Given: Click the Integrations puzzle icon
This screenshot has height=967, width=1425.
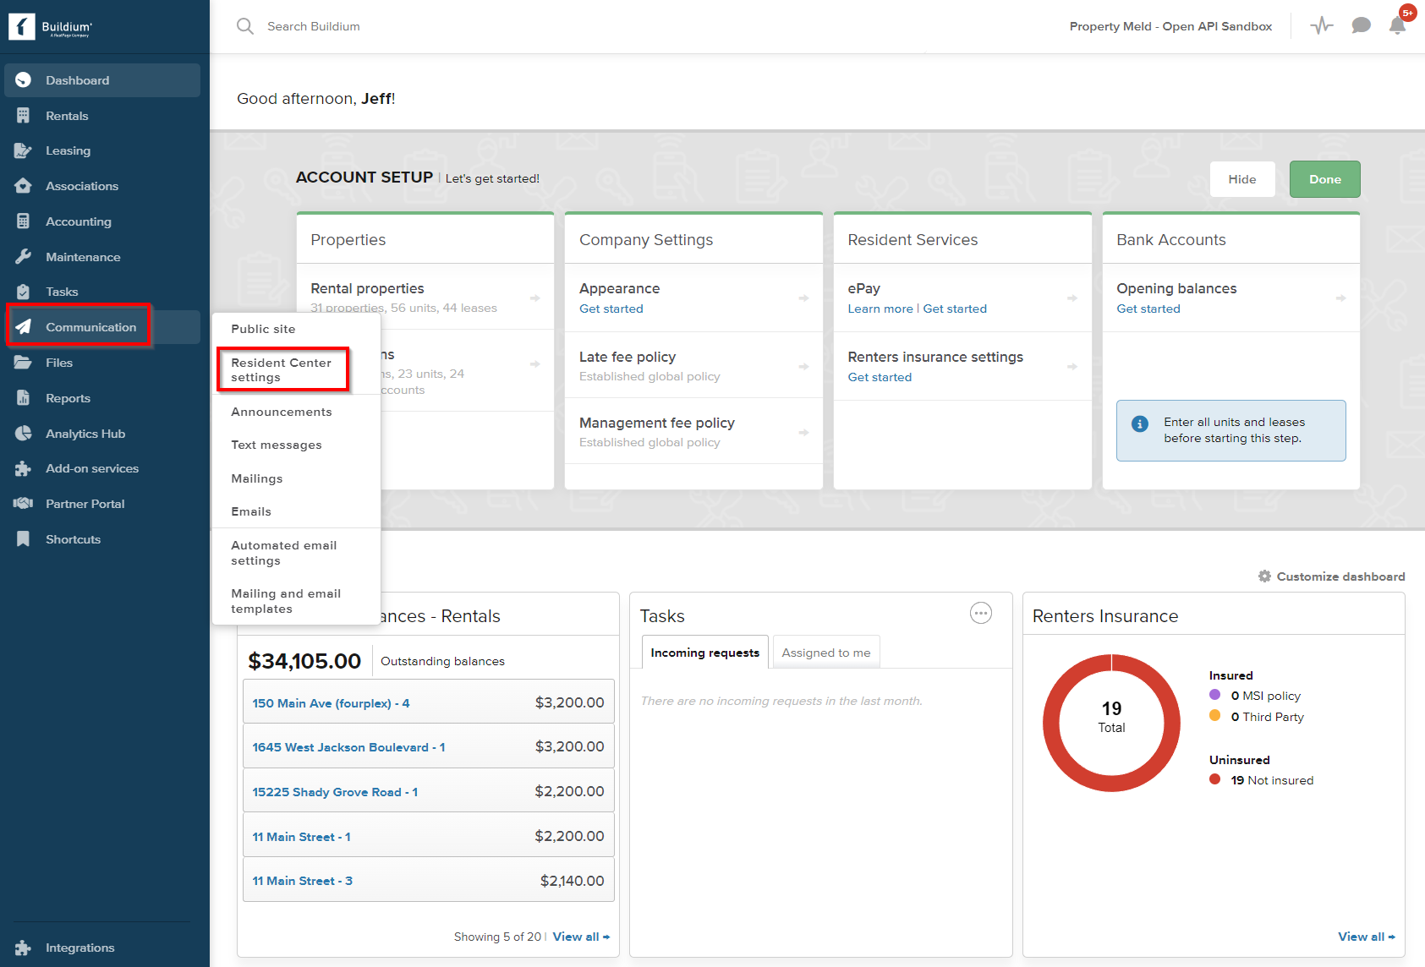Looking at the screenshot, I should (24, 948).
